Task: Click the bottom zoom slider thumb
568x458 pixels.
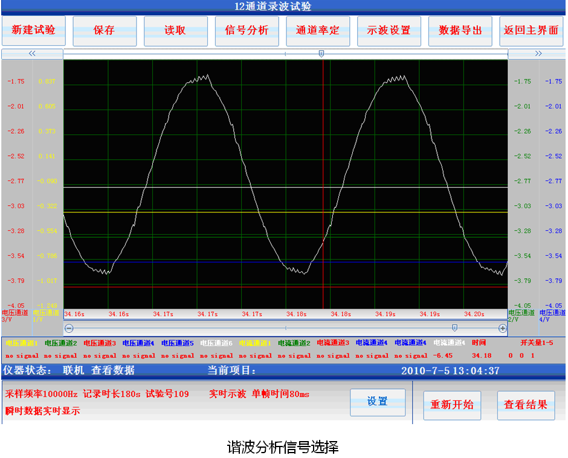Action: coord(454,328)
